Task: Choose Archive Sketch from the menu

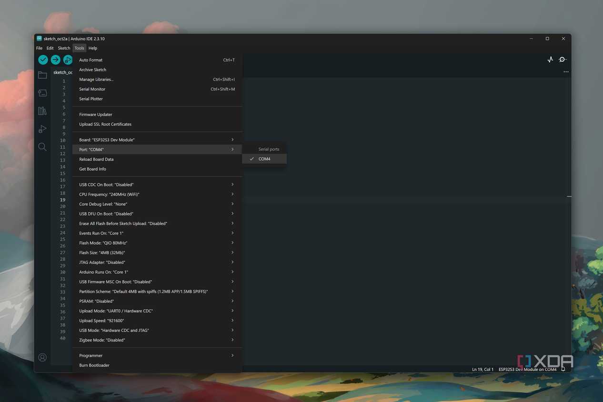Action: (x=157, y=70)
